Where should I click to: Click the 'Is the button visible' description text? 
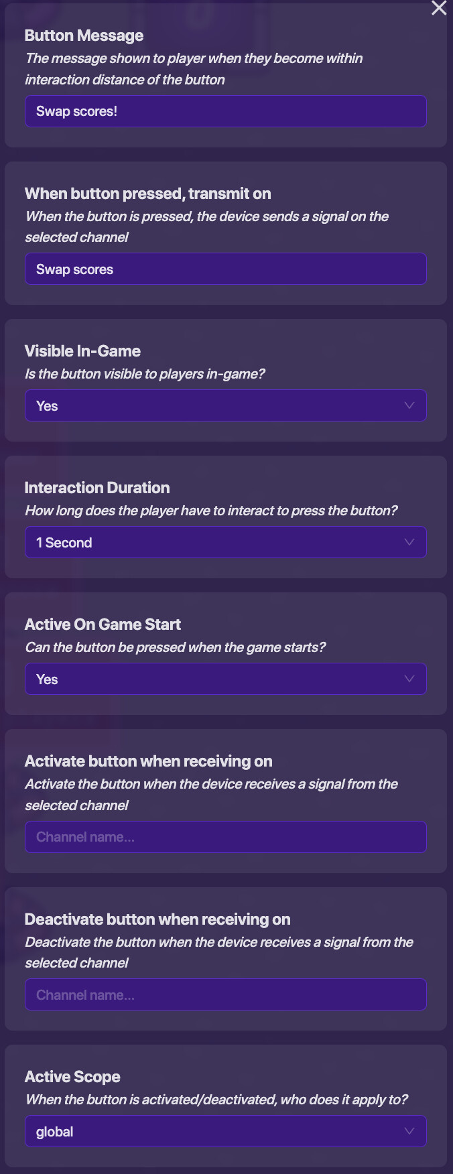145,374
